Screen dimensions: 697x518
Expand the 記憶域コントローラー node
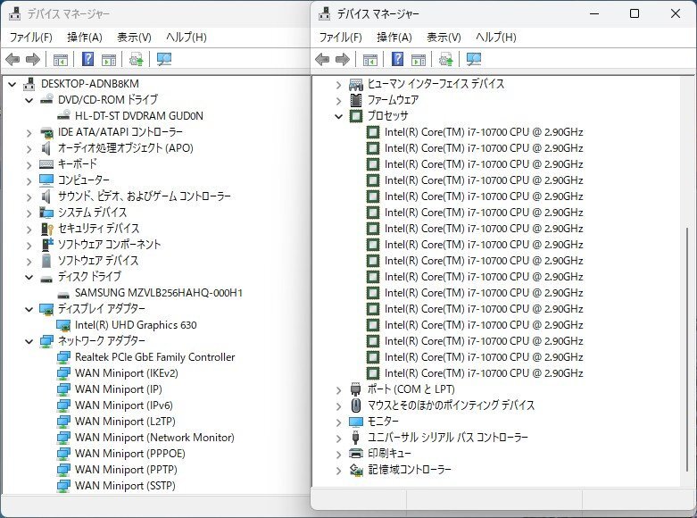(x=339, y=471)
